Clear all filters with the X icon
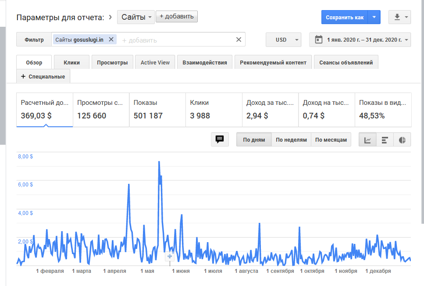 coord(239,39)
